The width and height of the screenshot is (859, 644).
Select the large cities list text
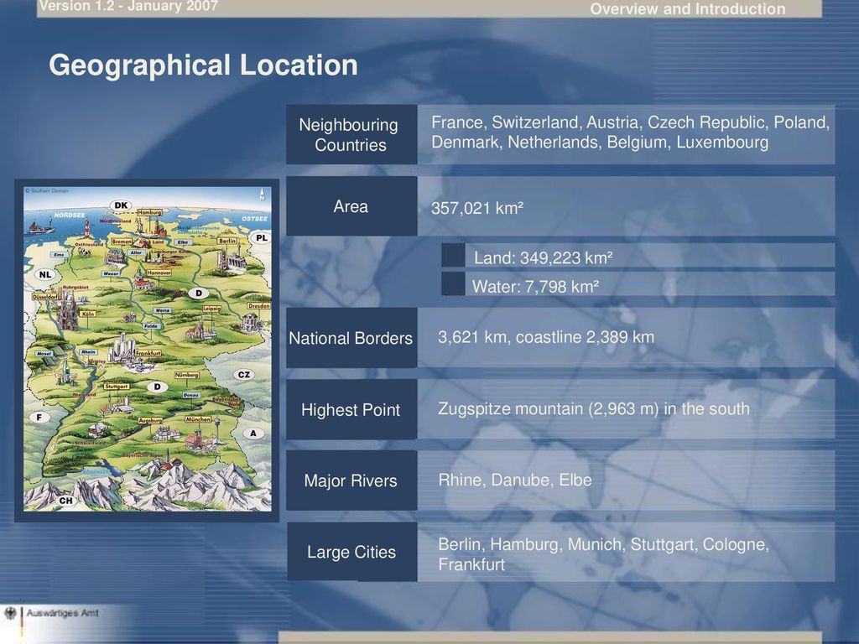point(603,554)
